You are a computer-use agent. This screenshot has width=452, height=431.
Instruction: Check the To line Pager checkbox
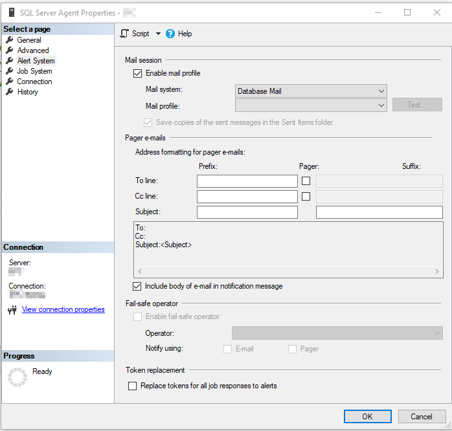click(x=306, y=181)
